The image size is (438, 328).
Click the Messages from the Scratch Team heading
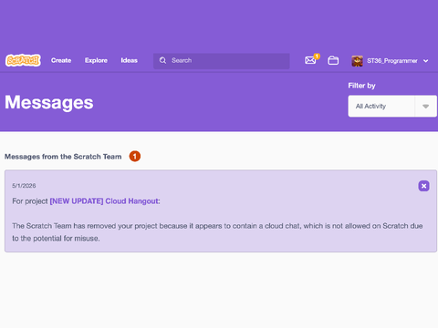pos(63,157)
